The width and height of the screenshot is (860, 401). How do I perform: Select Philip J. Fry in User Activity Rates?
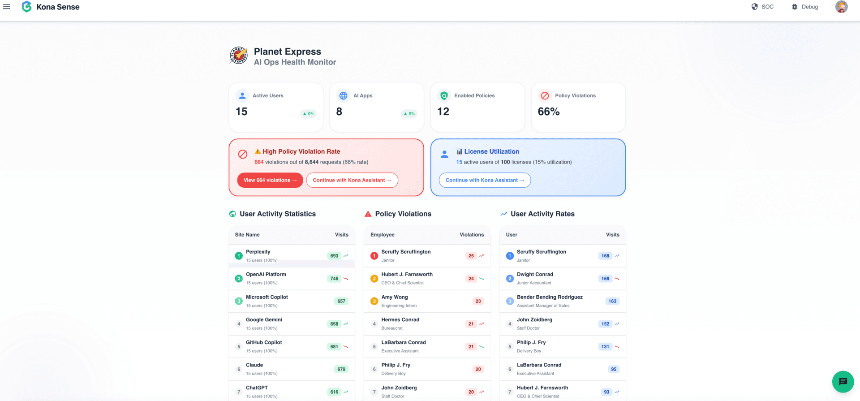tap(563, 347)
